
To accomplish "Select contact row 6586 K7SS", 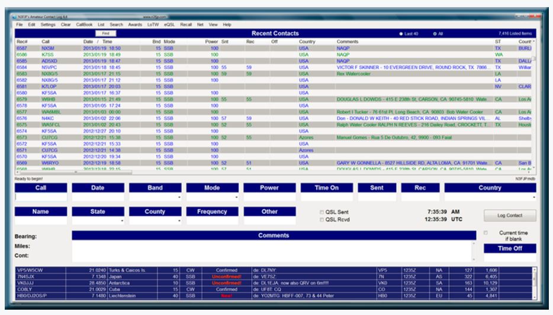I will [274, 54].
